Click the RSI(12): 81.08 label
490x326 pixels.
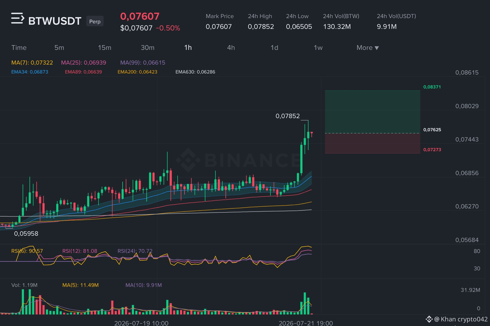[80, 251]
